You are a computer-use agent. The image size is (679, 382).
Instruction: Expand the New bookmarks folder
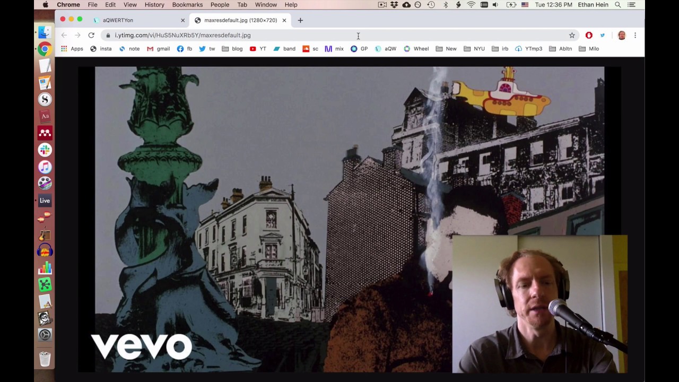446,49
